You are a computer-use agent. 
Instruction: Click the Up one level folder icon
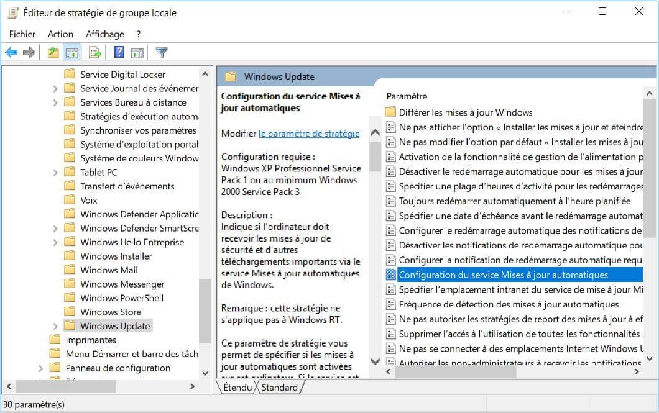(53, 52)
